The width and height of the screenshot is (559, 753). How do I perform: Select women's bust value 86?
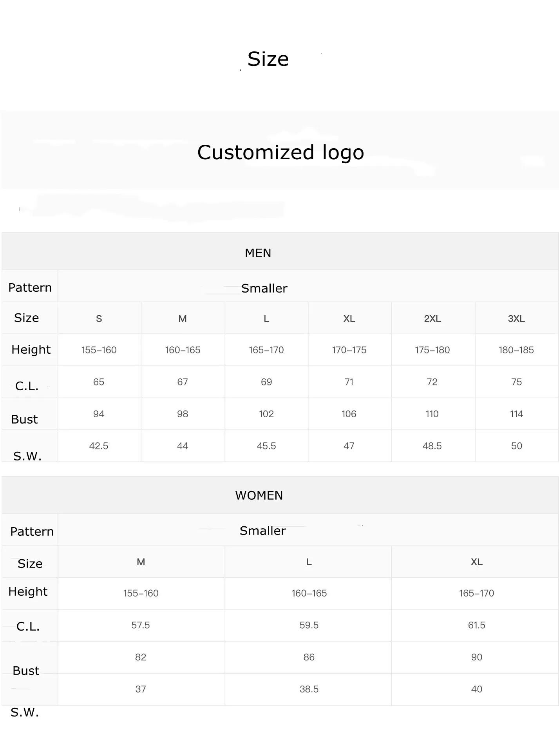pyautogui.click(x=309, y=657)
